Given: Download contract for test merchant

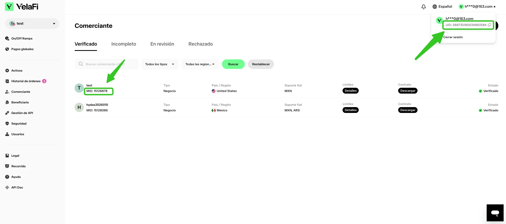Looking at the screenshot, I should pos(408,91).
